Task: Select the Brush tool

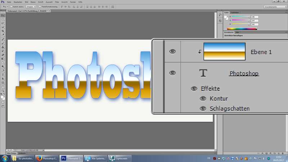Action: pyautogui.click(x=3, y=43)
